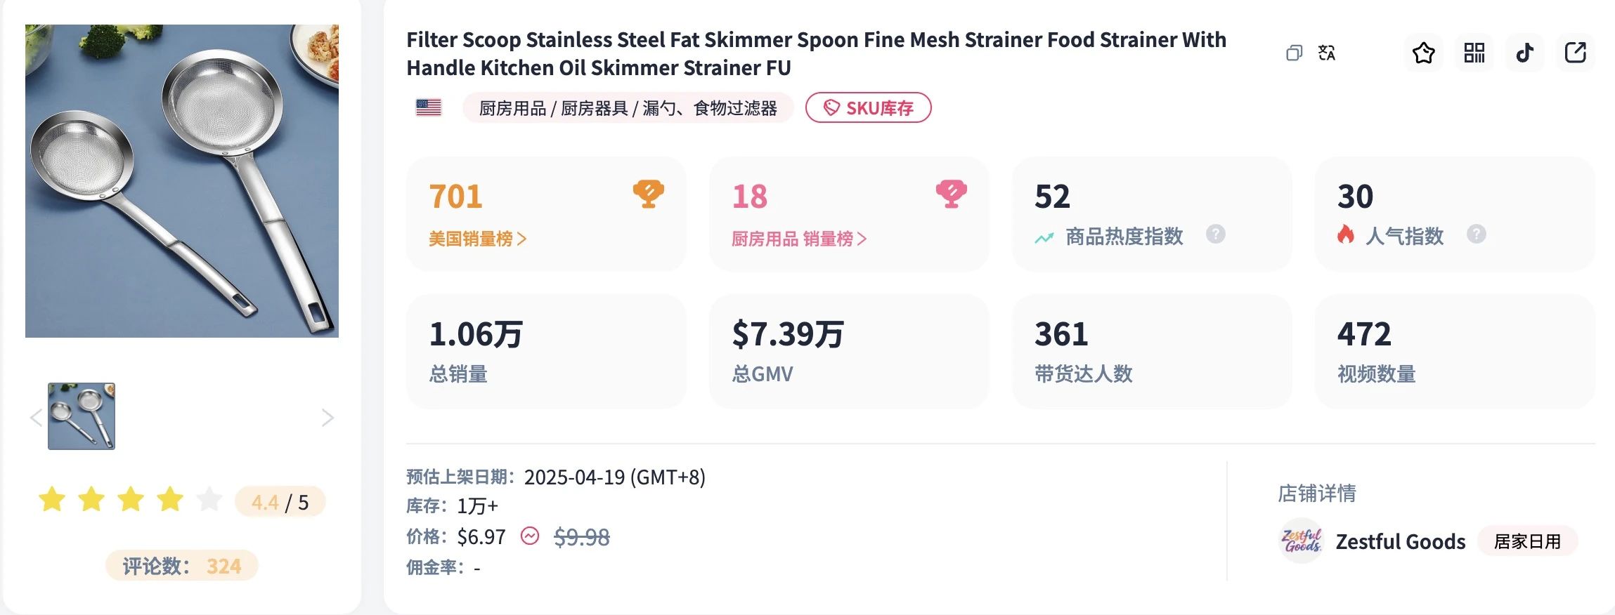Go to next product image arrow
Image resolution: width=1615 pixels, height=615 pixels.
tap(327, 418)
